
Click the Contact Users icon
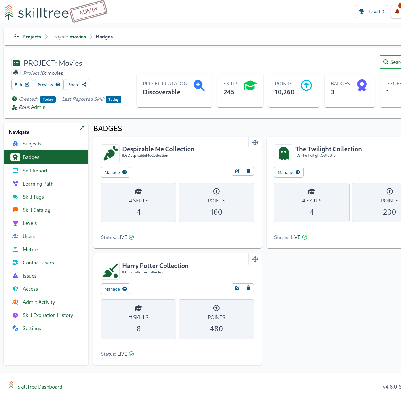(15, 263)
